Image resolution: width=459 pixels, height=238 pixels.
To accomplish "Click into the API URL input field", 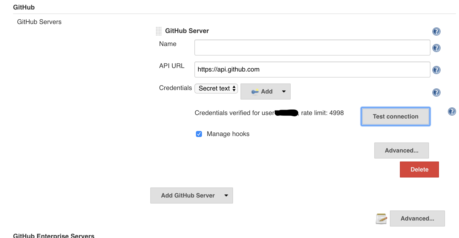I will [x=312, y=69].
